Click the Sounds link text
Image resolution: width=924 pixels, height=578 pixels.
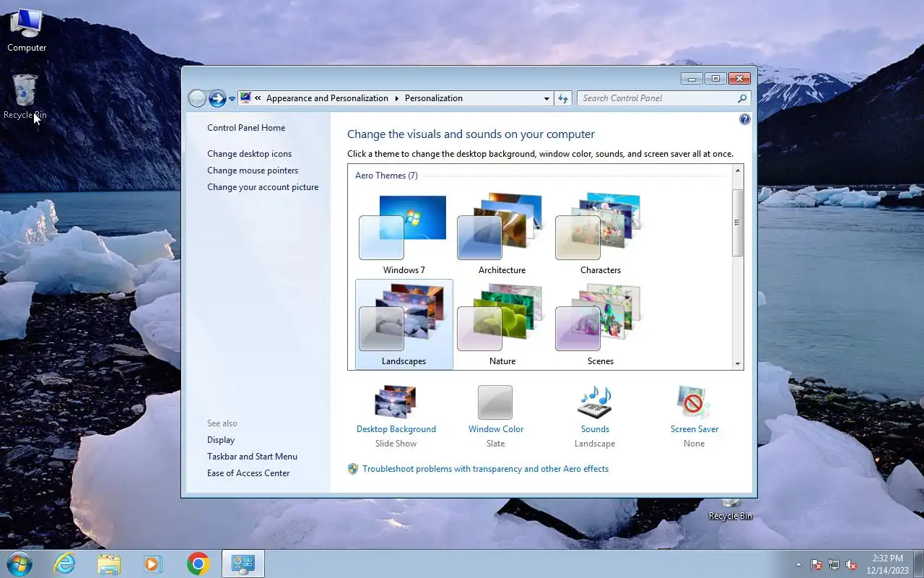(x=595, y=429)
